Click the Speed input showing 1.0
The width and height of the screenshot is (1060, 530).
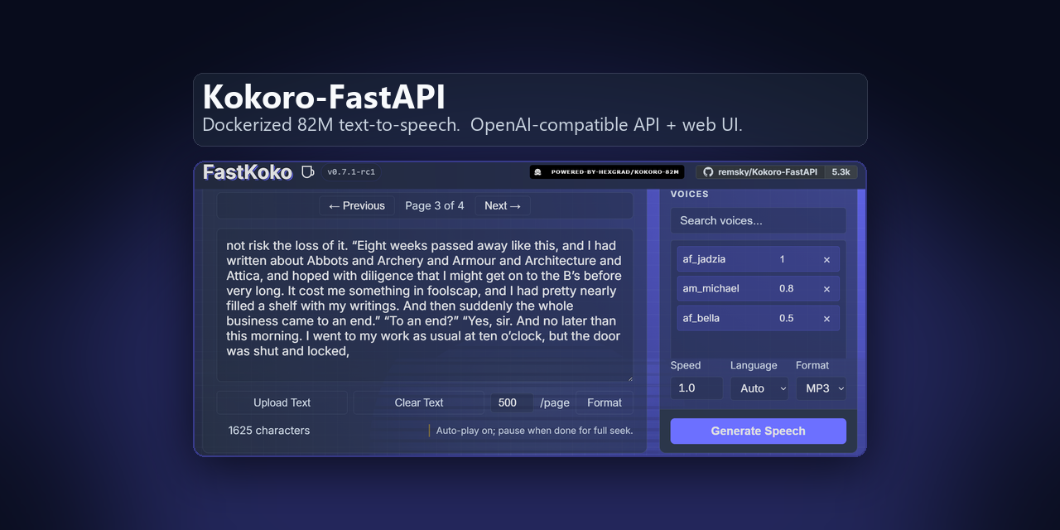[x=696, y=388]
